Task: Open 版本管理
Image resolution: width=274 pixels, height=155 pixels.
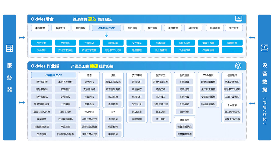Action: point(161,43)
